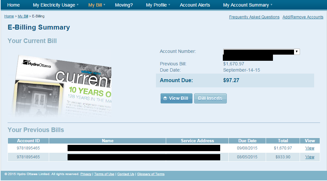
Task: Go to the Home tab
Action: [x=14, y=5]
